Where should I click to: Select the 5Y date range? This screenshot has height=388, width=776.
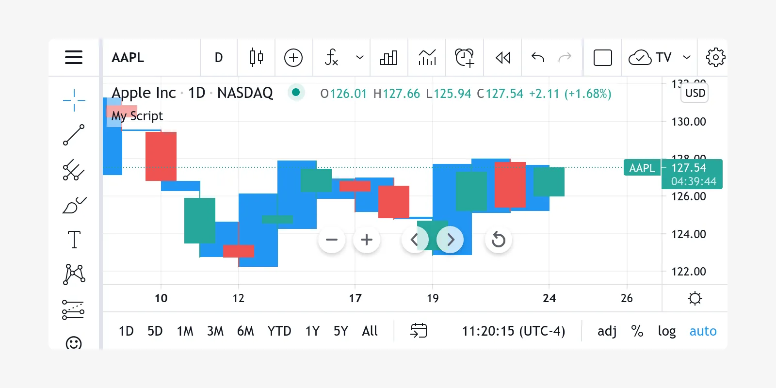coord(341,331)
